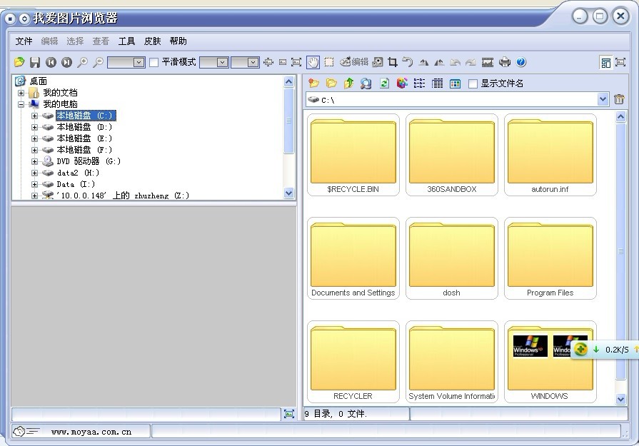The height and width of the screenshot is (446, 639).
Task: Open the zoom level dropdown
Action: (139, 62)
